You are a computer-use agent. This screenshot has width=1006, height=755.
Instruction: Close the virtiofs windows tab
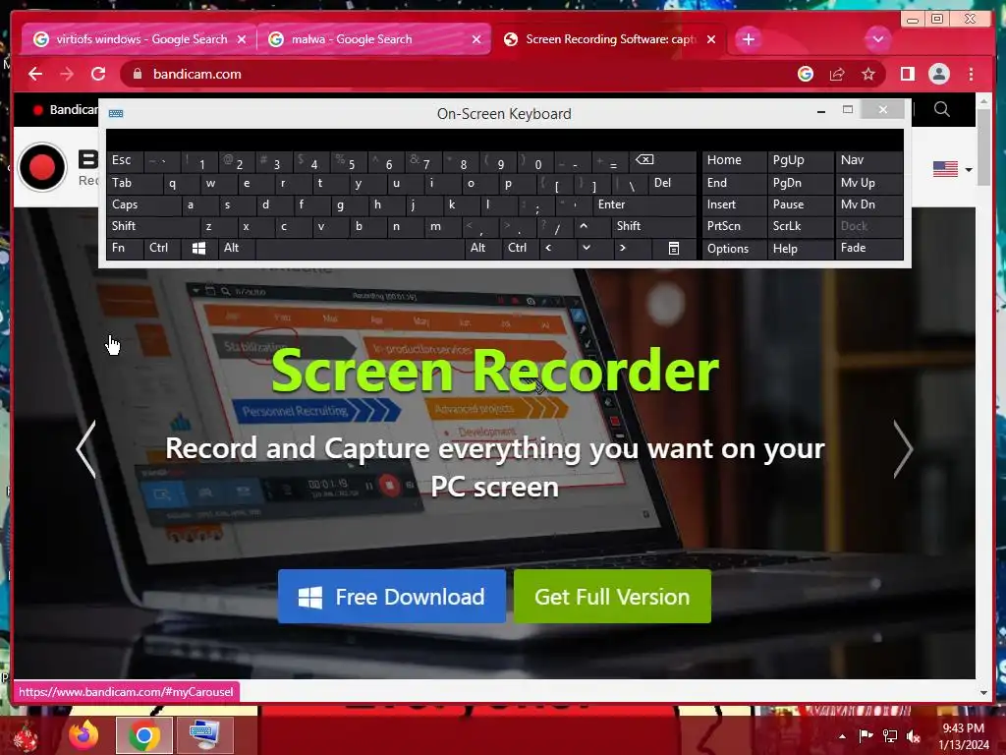(x=242, y=39)
